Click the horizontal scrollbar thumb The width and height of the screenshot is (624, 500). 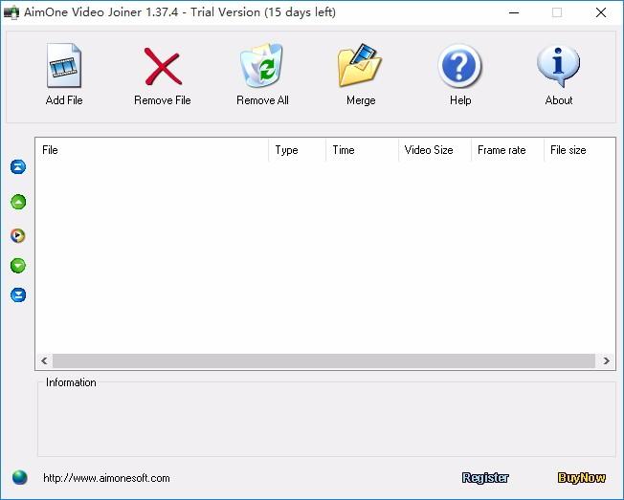[x=323, y=360]
